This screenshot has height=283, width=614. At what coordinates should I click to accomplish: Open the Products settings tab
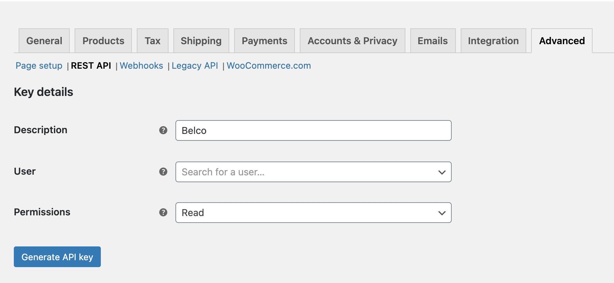103,41
